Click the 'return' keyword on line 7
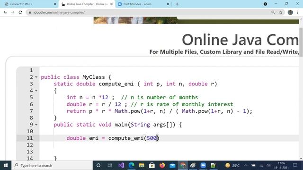303x170 pixels. [76, 111]
